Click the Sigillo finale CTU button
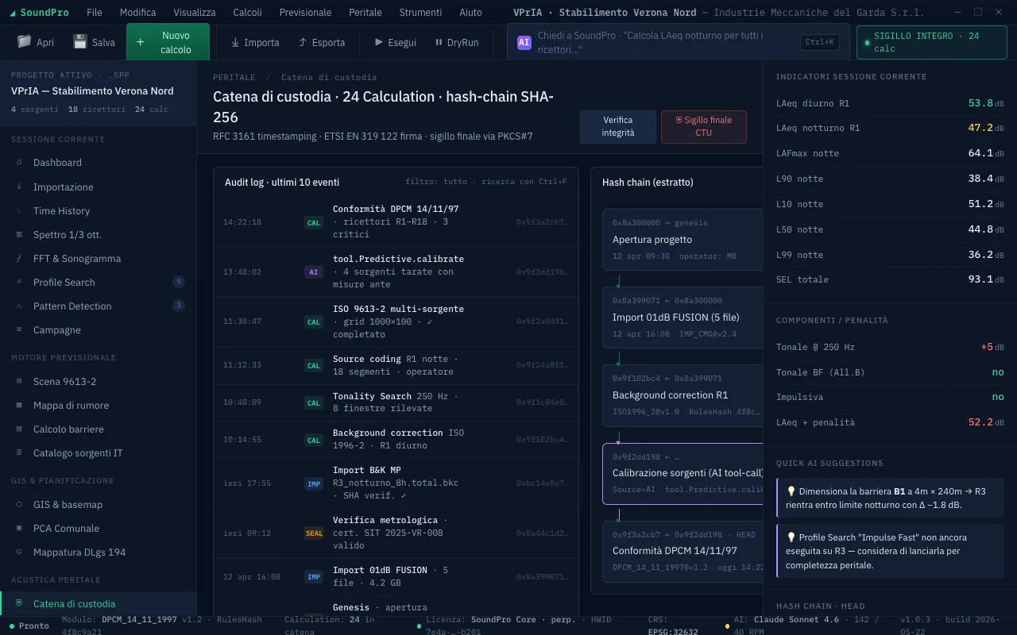 tap(704, 126)
